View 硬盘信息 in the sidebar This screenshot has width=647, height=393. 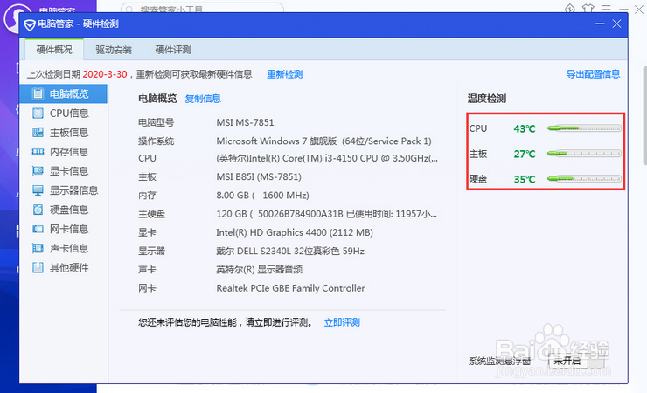(63, 210)
